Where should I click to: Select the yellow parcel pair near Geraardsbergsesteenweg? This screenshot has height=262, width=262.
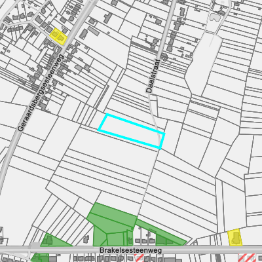point(58,37)
